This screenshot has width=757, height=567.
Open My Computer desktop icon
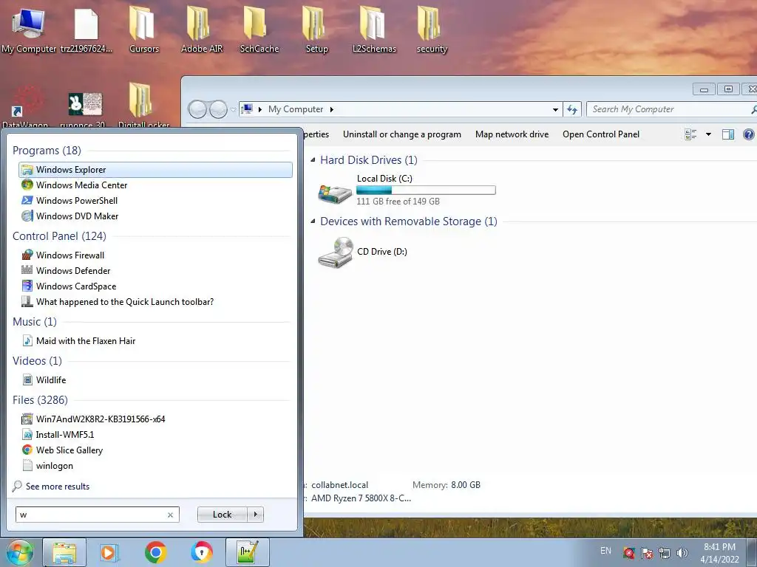coord(28,30)
